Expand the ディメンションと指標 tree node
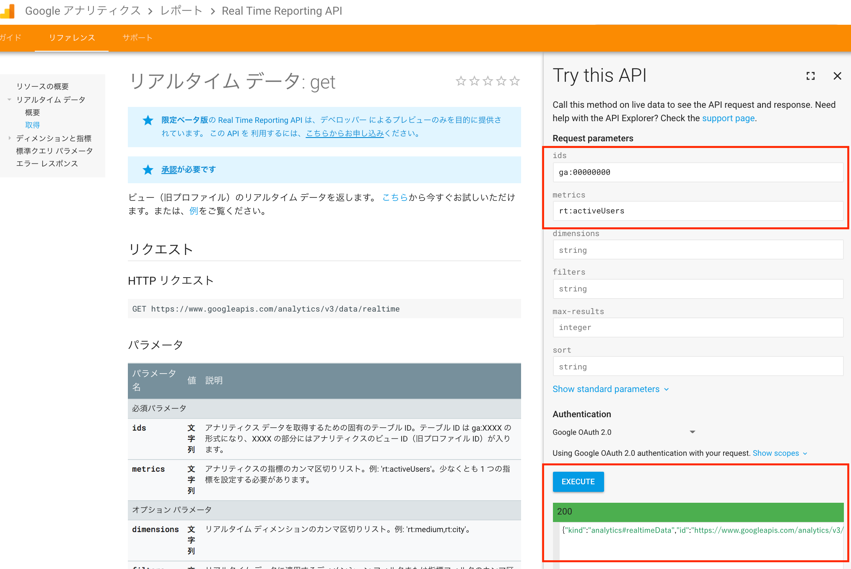 [x=9, y=138]
